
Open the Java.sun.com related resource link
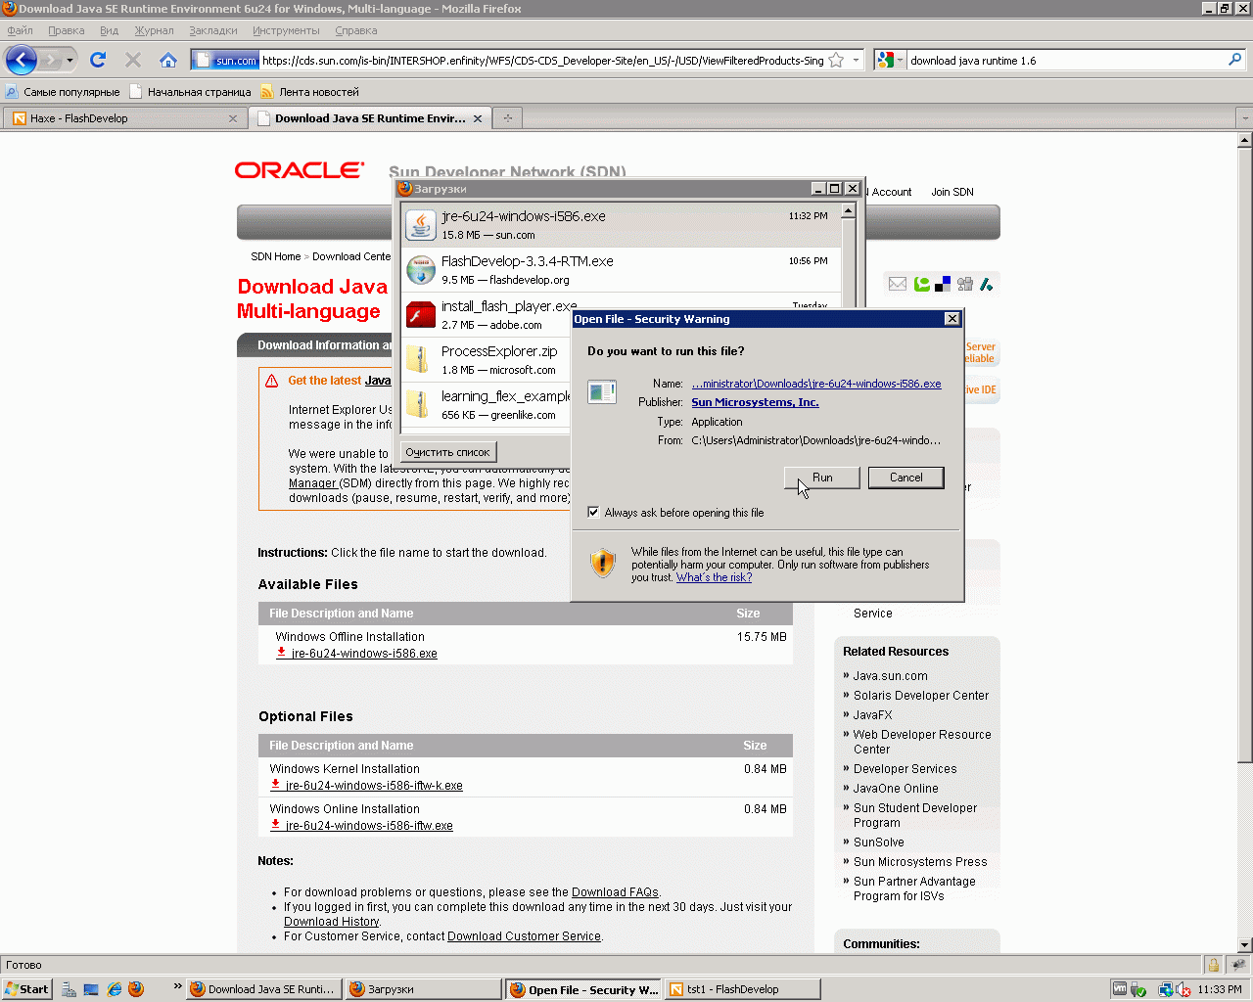[890, 676]
